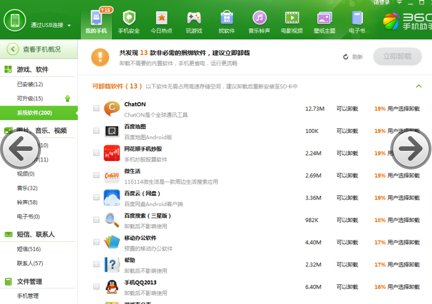Viewport: 432px width, 304px height.
Task: Open the title bar menu dropdown arrow
Action: click(x=399, y=2)
